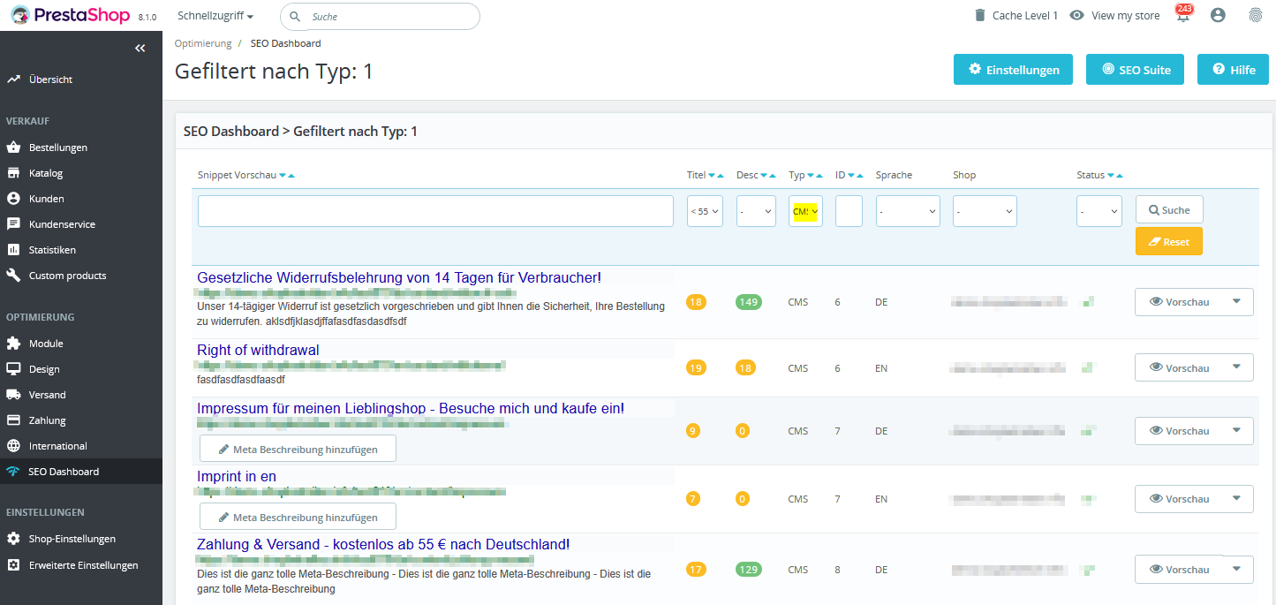Open the user profile avatar icon

coord(1219,15)
